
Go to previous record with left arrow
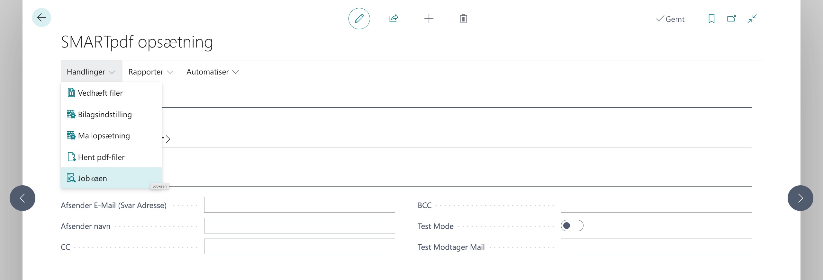[x=23, y=198]
